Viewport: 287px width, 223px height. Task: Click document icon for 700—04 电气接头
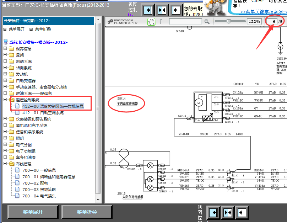17,196
